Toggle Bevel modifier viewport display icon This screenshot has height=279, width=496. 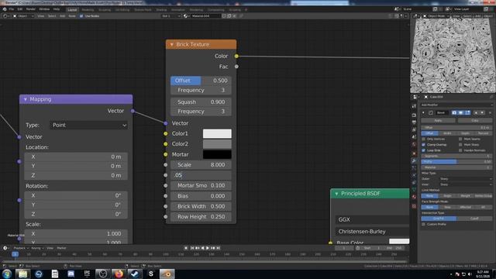[460, 112]
